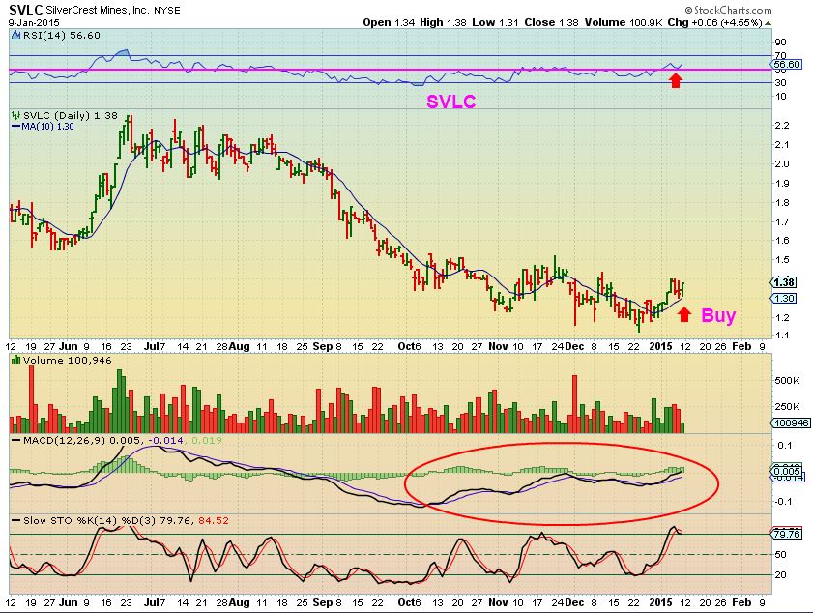This screenshot has height=613, width=813.
Task: Click the 56.60 RSI value tag on the scale
Action: 787,65
